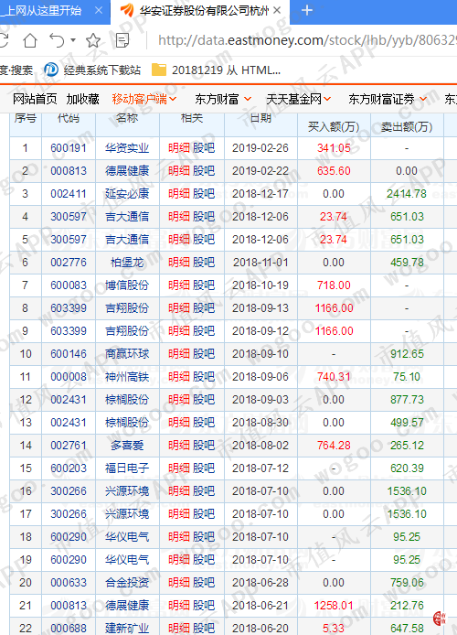Screen dimensions: 457x635
Task: Open the 经典系统下载站 bookmark
Action: pos(102,70)
